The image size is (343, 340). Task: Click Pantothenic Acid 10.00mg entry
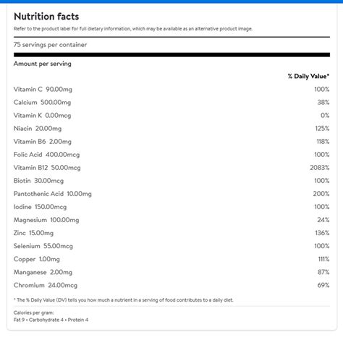tap(53, 194)
